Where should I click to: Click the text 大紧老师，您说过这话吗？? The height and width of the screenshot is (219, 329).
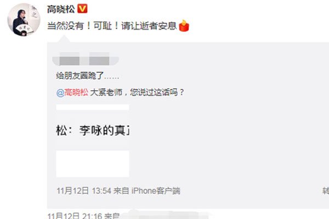pos(137,93)
